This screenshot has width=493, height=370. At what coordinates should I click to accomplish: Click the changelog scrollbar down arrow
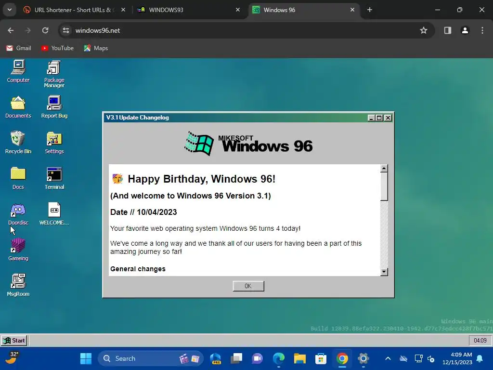point(384,272)
